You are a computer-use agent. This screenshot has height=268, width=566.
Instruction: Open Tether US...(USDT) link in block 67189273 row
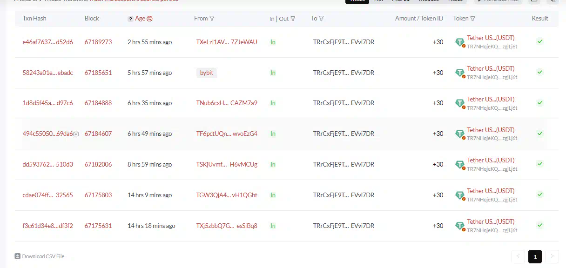pyautogui.click(x=491, y=38)
